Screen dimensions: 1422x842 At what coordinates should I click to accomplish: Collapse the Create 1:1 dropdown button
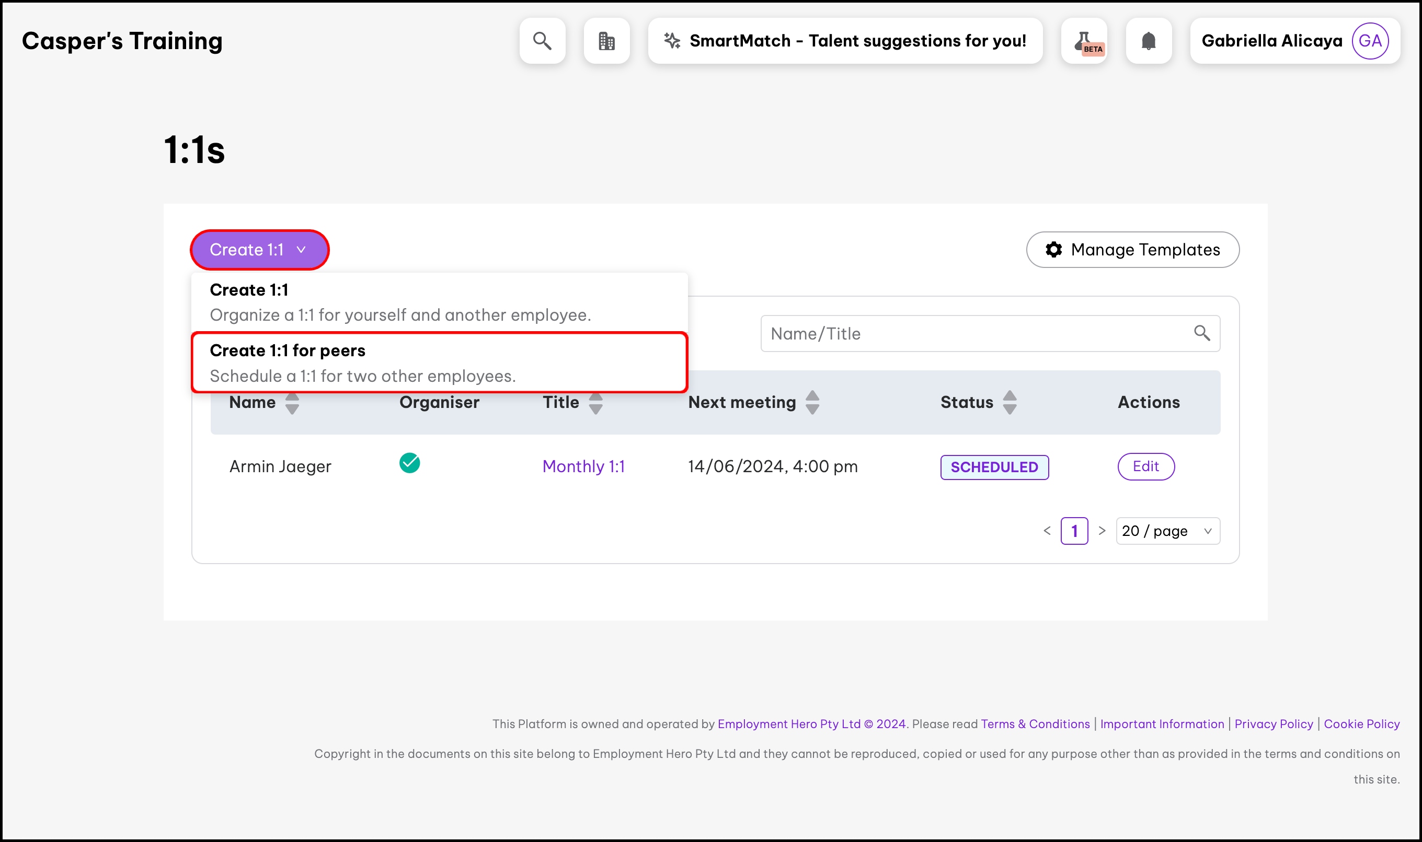pos(259,250)
